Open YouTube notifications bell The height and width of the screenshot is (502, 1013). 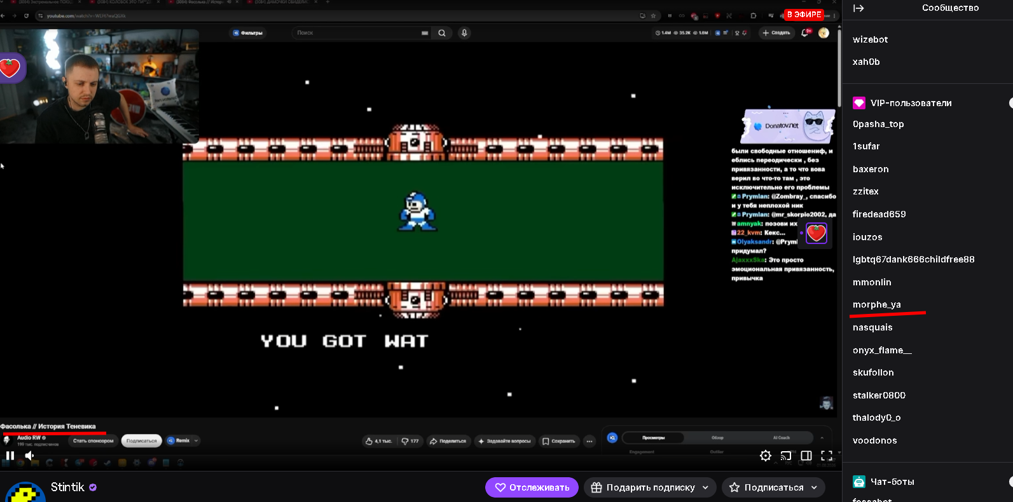click(806, 33)
